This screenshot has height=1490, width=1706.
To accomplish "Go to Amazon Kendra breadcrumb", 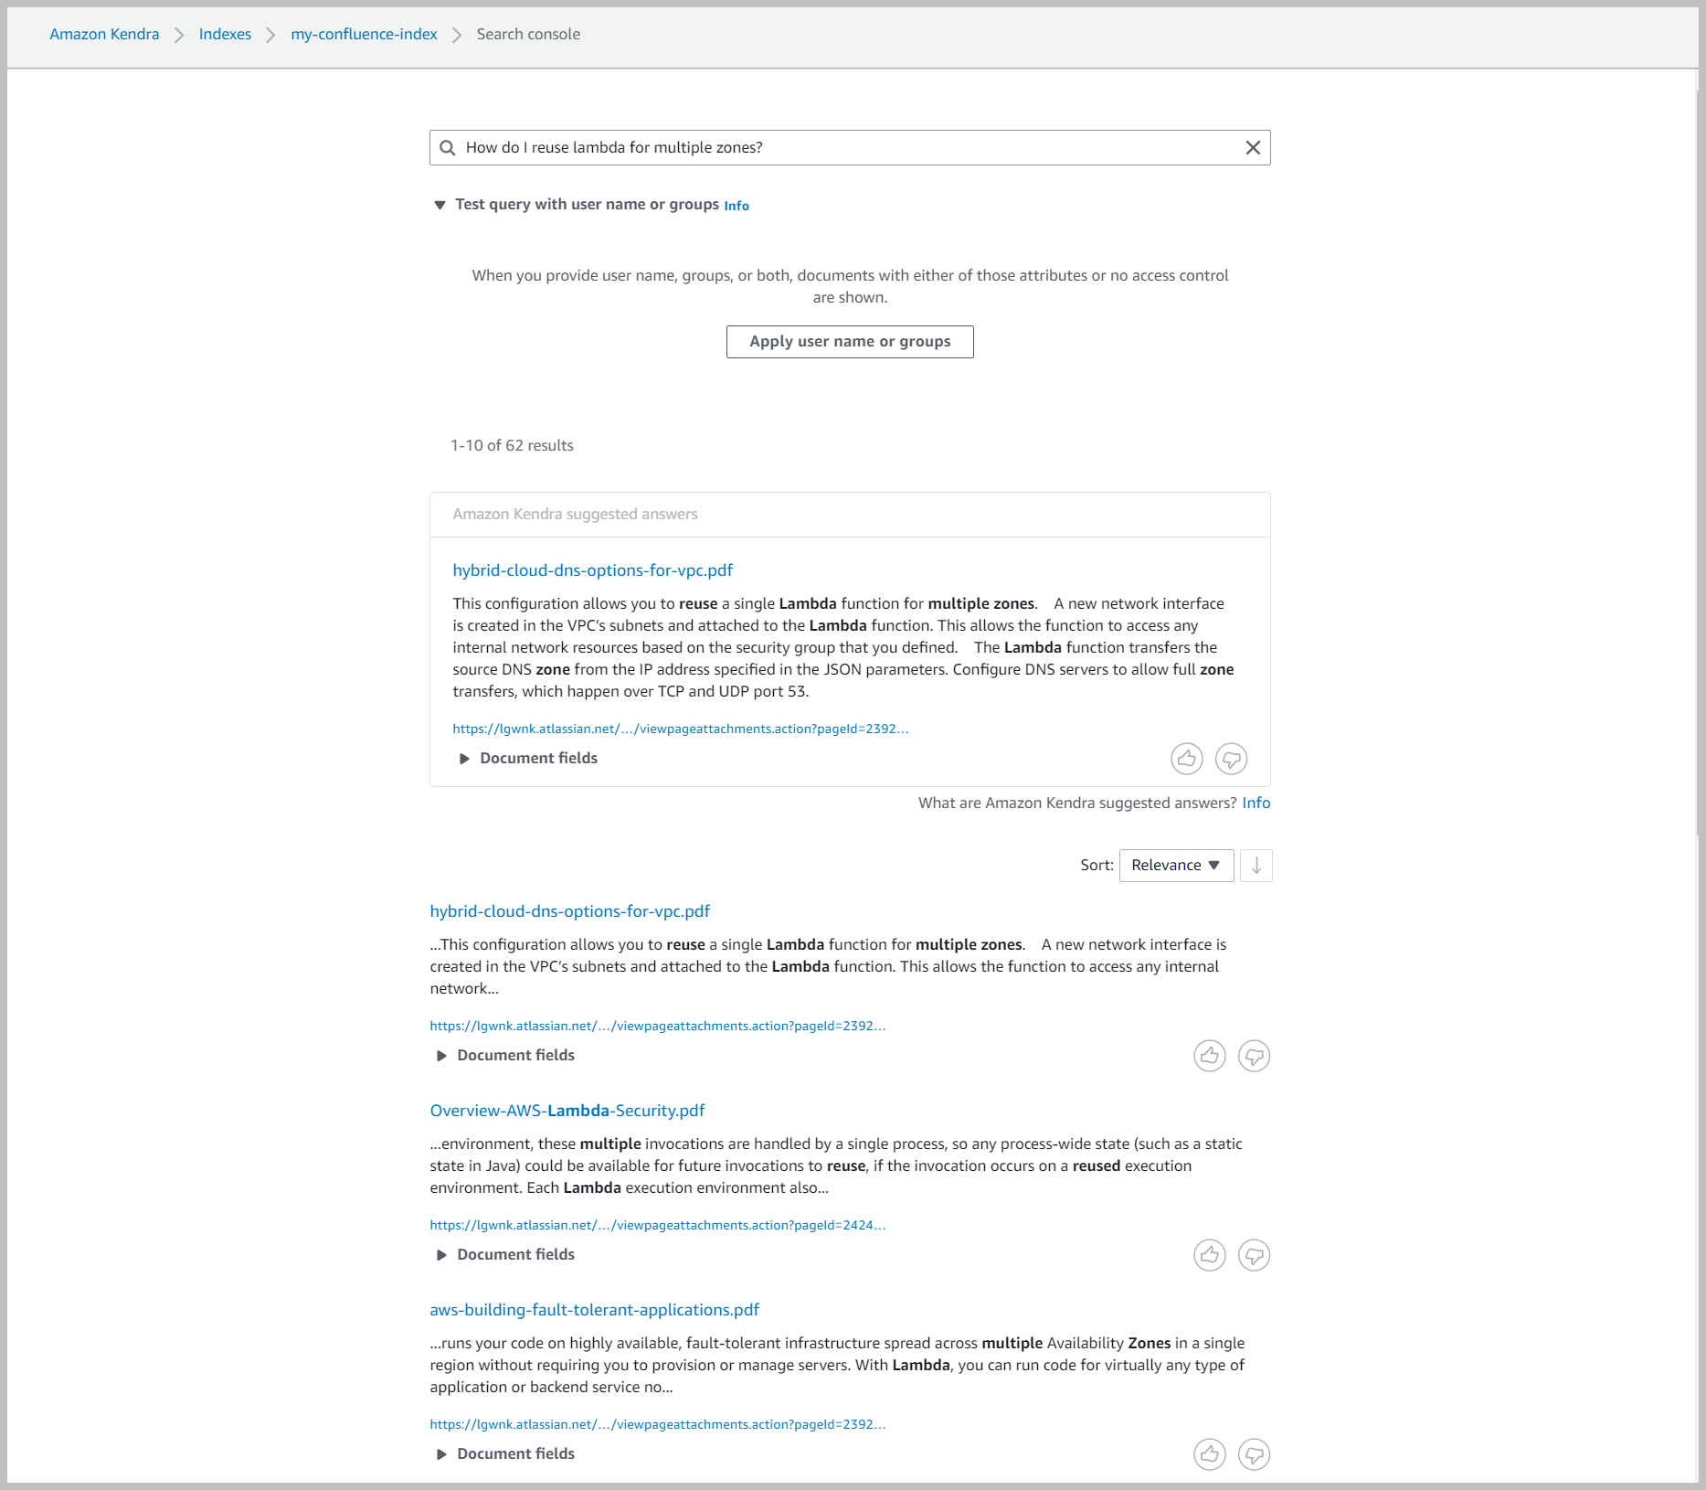I will point(104,35).
